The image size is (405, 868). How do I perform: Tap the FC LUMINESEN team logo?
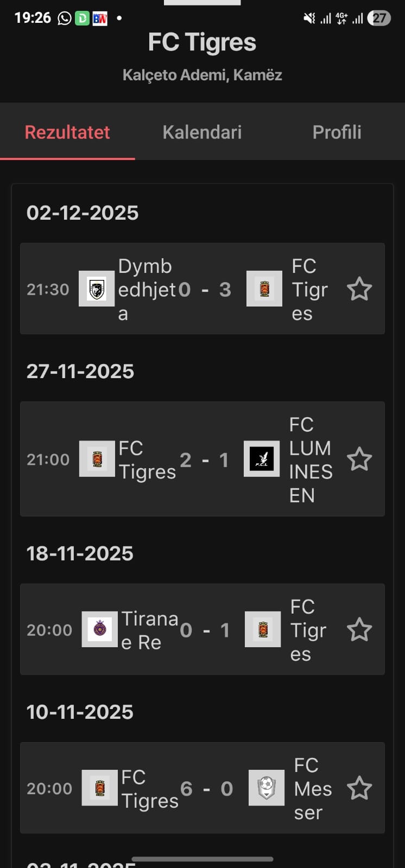pos(262,459)
